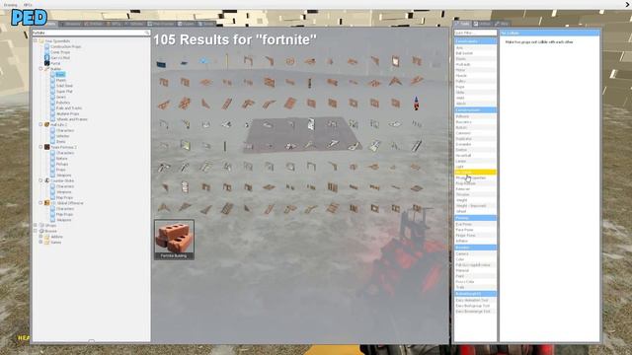The width and height of the screenshot is (632, 355).
Task: Select the Elastic tool
Action: click(475, 59)
